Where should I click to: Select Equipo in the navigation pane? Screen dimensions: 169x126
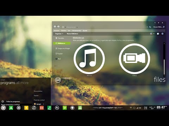(59, 54)
